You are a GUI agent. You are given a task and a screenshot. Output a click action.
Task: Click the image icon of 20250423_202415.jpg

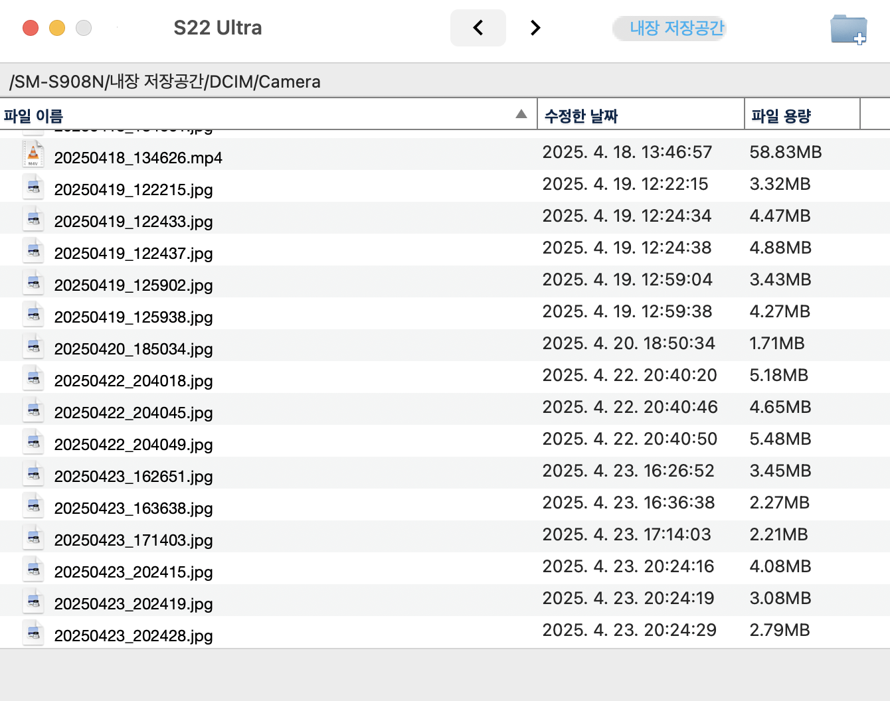33,570
